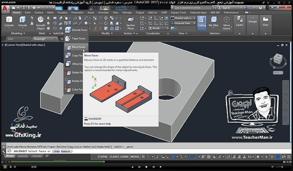Pick Taper Faces from the dropdown
The height and width of the screenshot is (171, 293).
(76, 38)
